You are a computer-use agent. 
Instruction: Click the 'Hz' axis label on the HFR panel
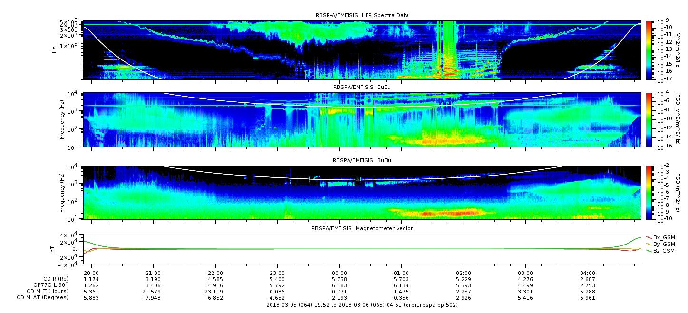[x=54, y=49]
